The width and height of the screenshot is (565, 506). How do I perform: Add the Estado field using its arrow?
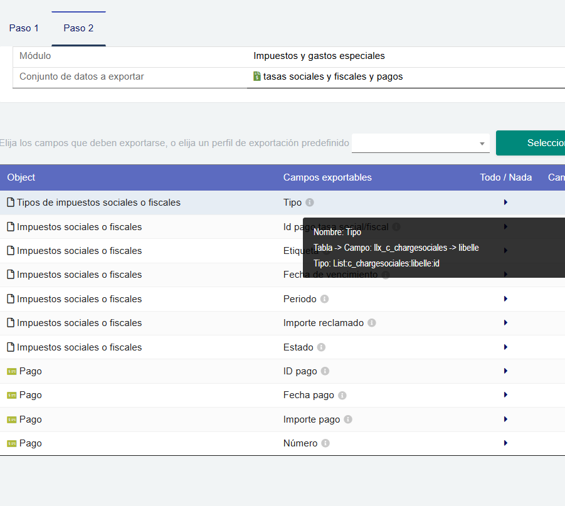(x=505, y=347)
